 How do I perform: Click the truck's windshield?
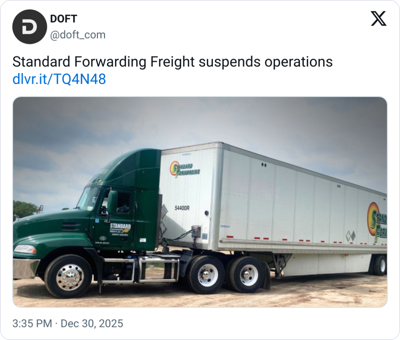pyautogui.click(x=88, y=198)
